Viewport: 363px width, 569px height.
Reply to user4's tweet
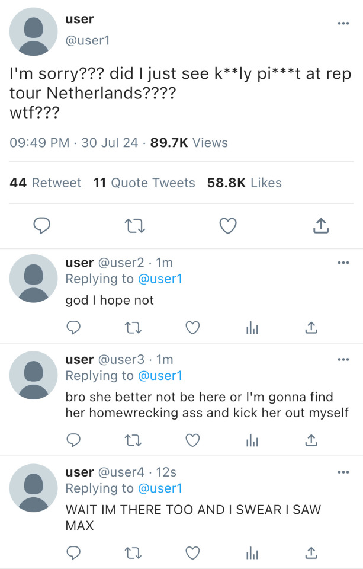coord(73,552)
